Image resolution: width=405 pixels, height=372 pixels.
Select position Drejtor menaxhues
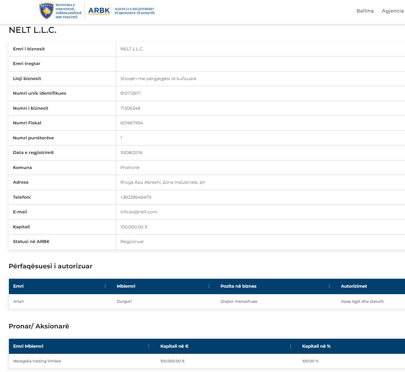pyautogui.click(x=239, y=302)
